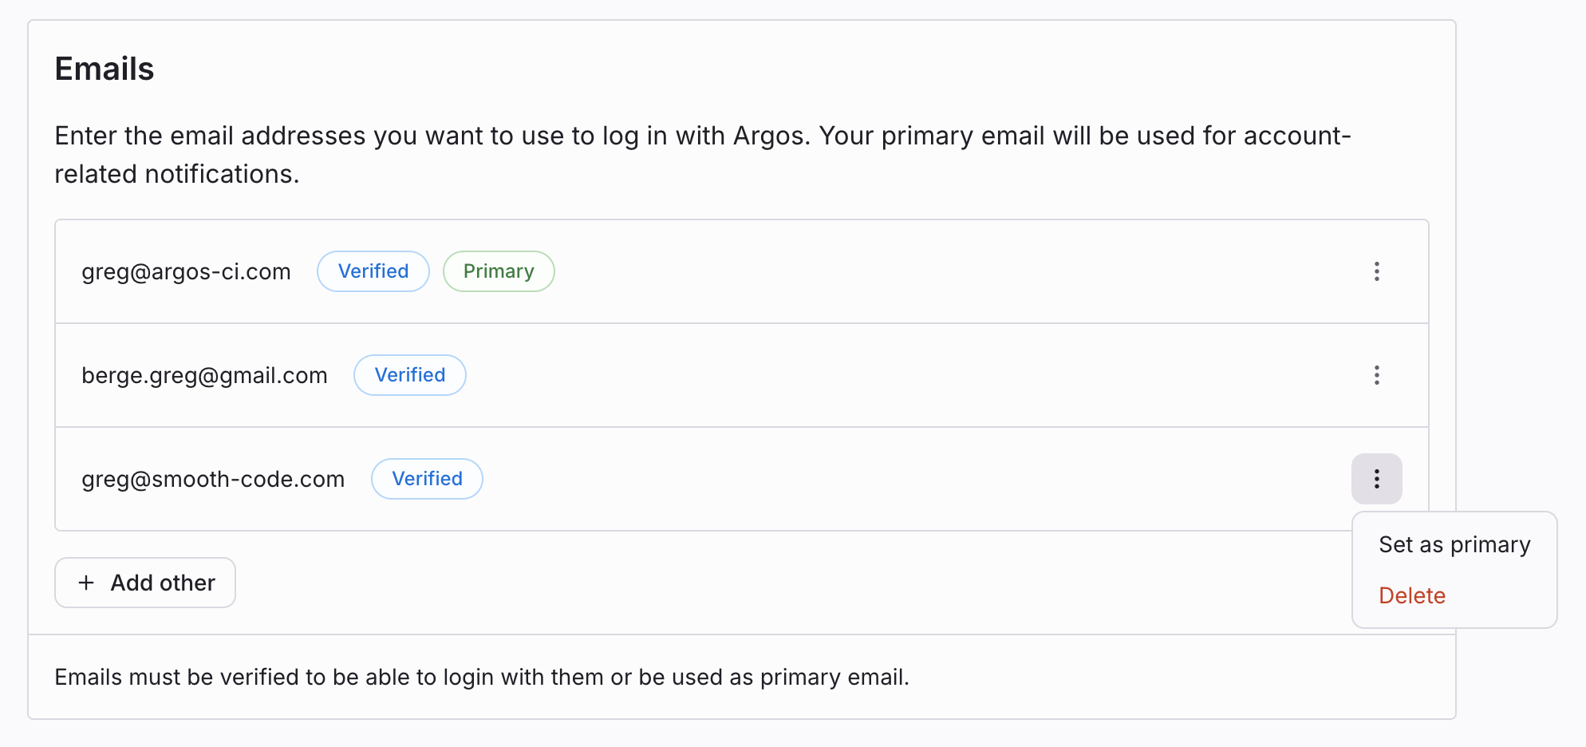Select Delete in the email menu
This screenshot has height=747, width=1586.
coord(1454,595)
